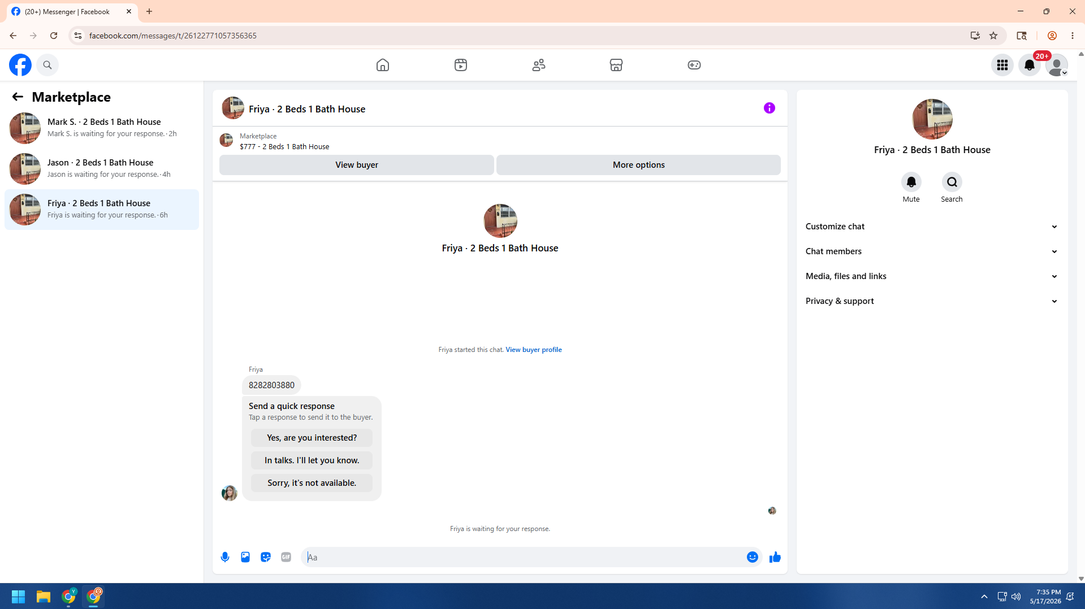Choose a GIF icon
Screen dimensions: 1085x609
click(x=286, y=557)
